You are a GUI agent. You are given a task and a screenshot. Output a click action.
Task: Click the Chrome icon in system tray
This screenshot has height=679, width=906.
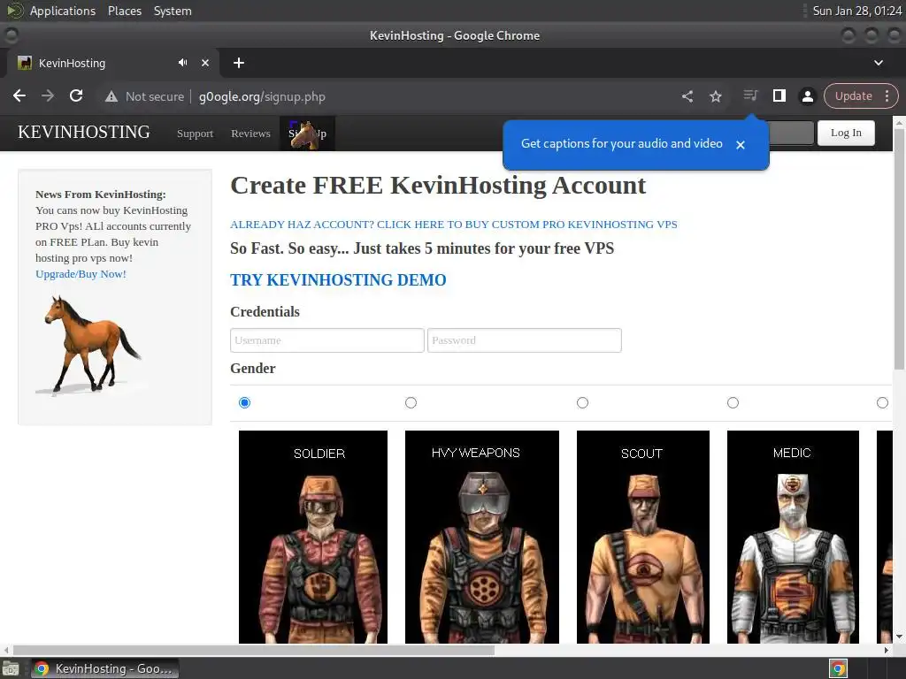839,668
